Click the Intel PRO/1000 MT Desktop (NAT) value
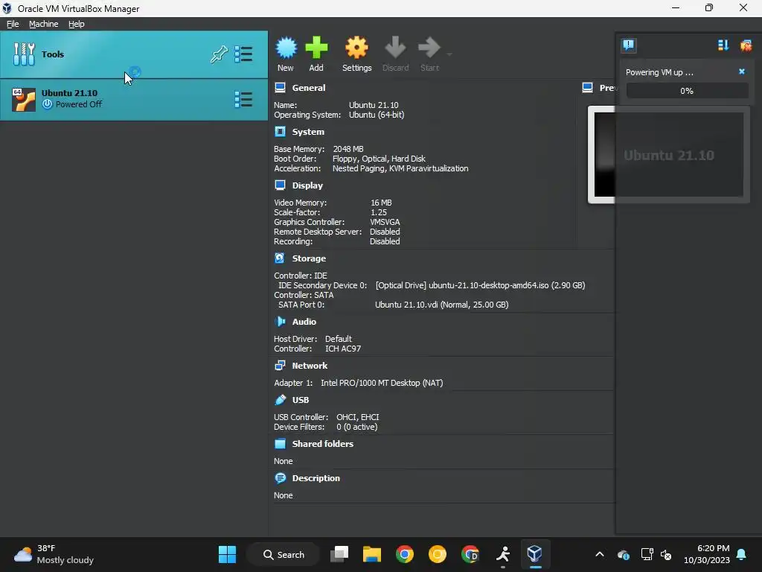The height and width of the screenshot is (572, 762). point(382,383)
